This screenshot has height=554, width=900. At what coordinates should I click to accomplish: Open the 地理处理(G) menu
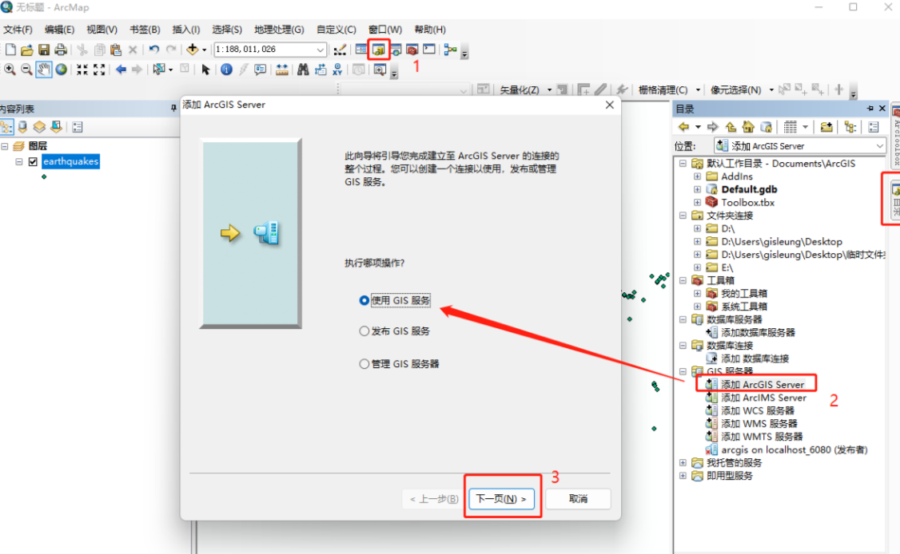pos(279,30)
